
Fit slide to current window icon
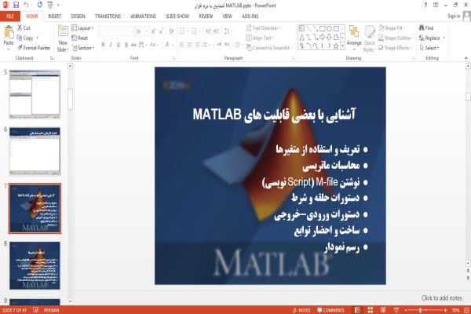click(467, 310)
